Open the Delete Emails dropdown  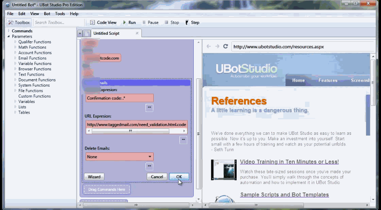tap(119, 156)
